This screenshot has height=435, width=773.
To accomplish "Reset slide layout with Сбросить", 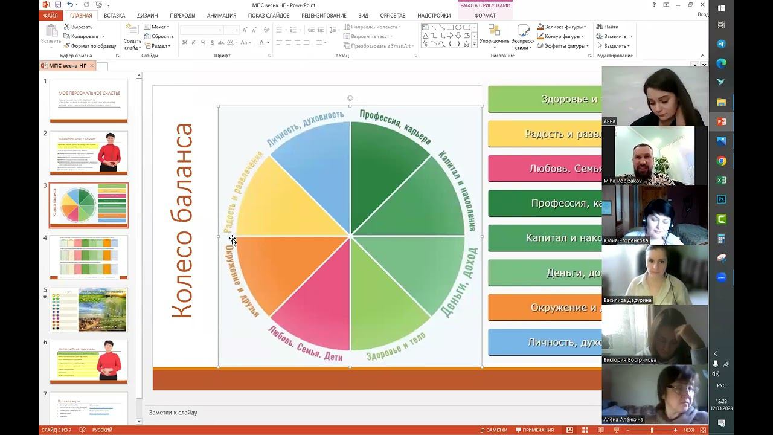I will coord(159,36).
